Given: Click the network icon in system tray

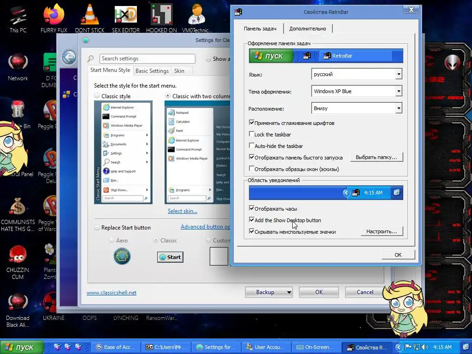Looking at the screenshot, I should pyautogui.click(x=417, y=347).
